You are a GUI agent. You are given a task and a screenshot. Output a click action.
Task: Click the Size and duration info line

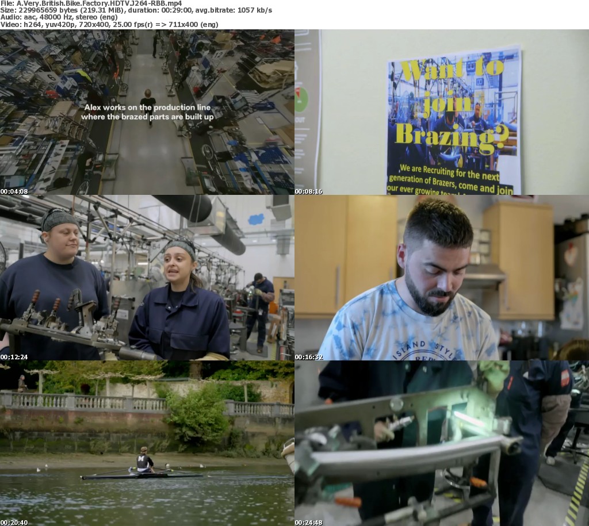coord(136,10)
